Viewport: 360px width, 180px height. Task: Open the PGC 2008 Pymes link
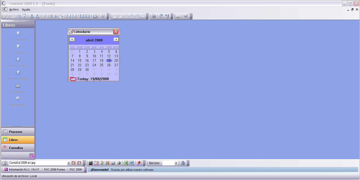pyautogui.click(x=54, y=169)
